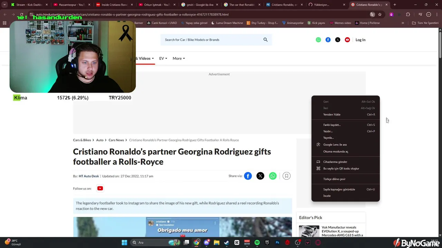Open Photoshop from the taskbar

(x=277, y=242)
